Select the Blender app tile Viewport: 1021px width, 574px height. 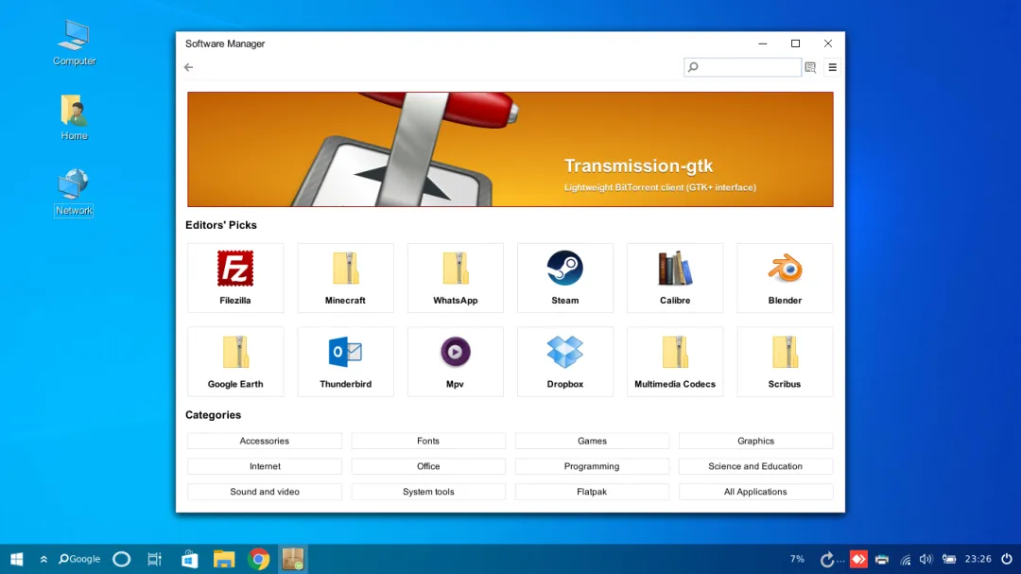(785, 278)
